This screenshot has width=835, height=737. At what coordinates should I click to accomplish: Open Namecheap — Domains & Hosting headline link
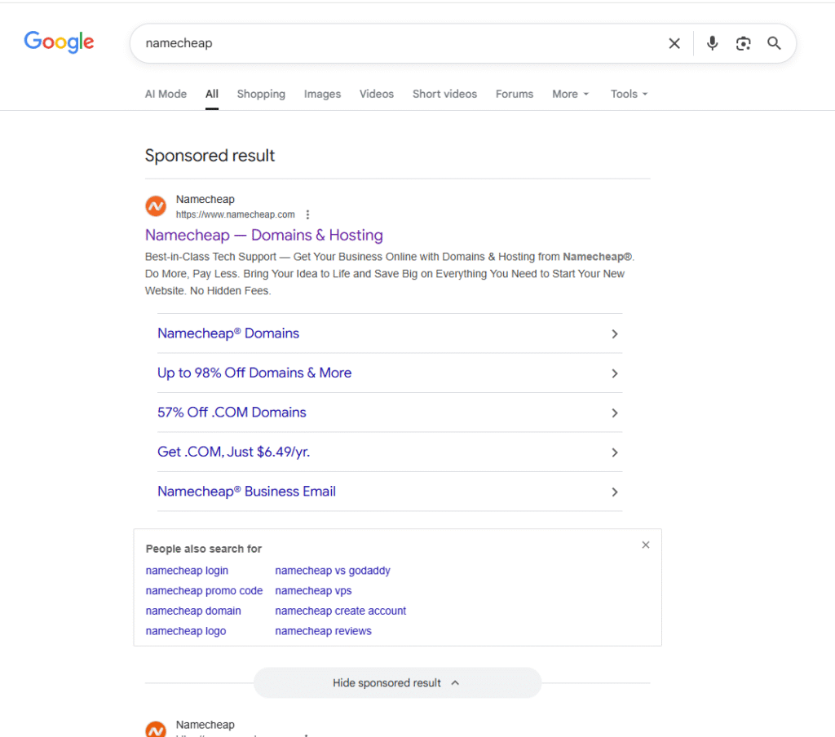point(263,235)
